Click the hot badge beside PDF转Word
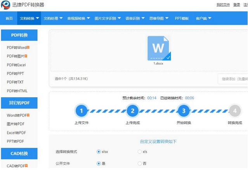This screenshot has height=170, width=248. pos(28,47)
